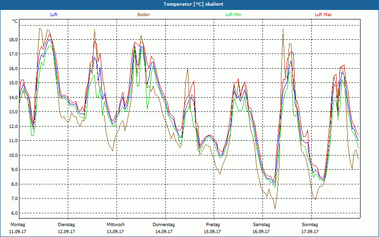
Task: Click the 7,0 y-axis value
Action: 15,198
